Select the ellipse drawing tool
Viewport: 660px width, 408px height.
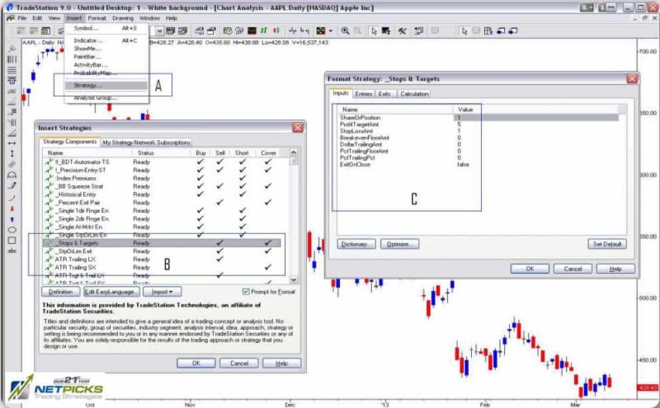pyautogui.click(x=12, y=230)
